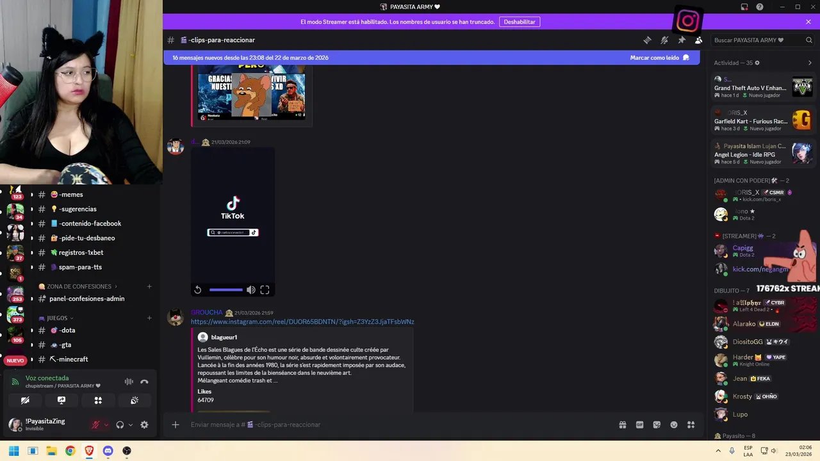820x461 pixels.
Task: Select member Alarako in member list
Action: point(764,324)
